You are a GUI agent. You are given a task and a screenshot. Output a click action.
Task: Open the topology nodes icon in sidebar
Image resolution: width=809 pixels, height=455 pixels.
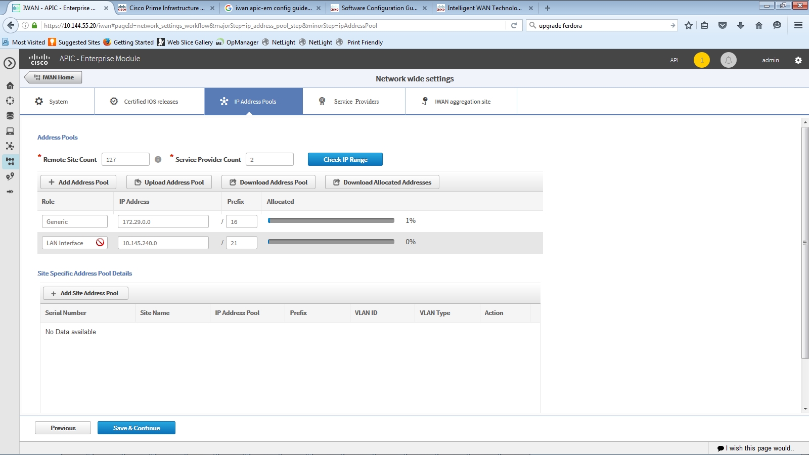pos(10,146)
